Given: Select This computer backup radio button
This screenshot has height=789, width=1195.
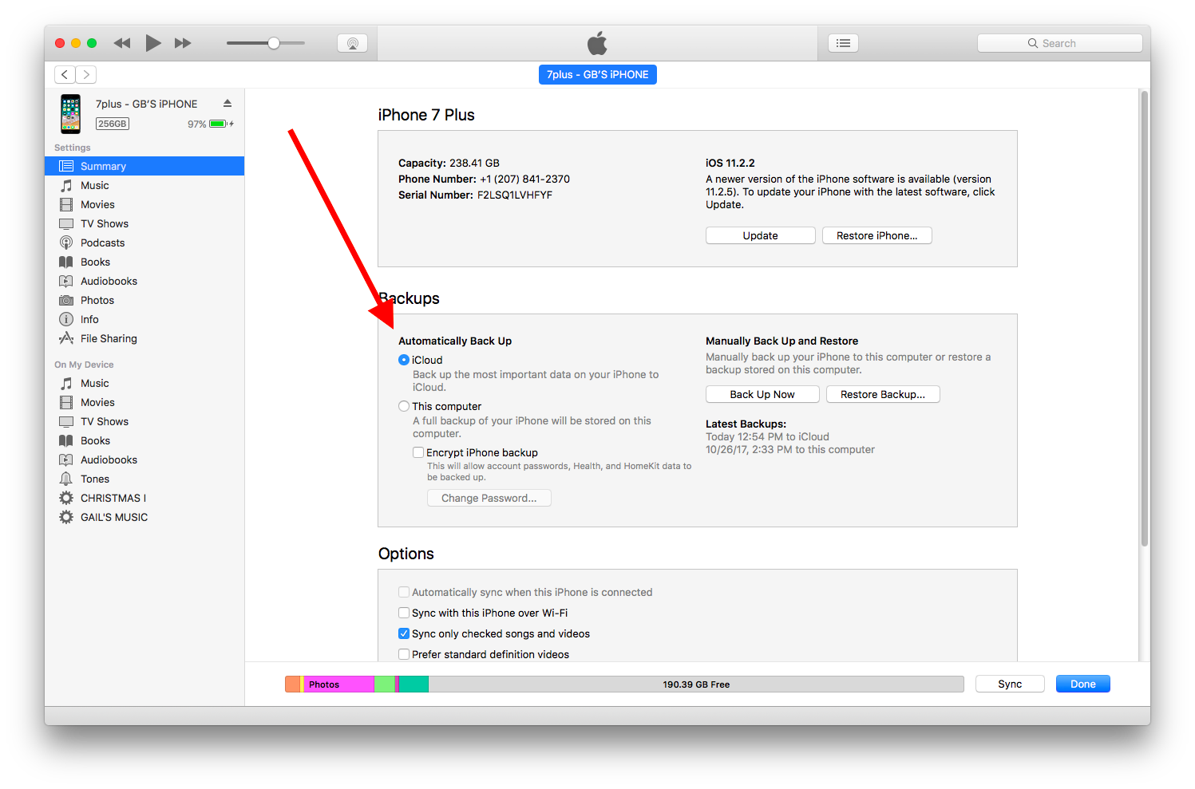Looking at the screenshot, I should click(404, 406).
